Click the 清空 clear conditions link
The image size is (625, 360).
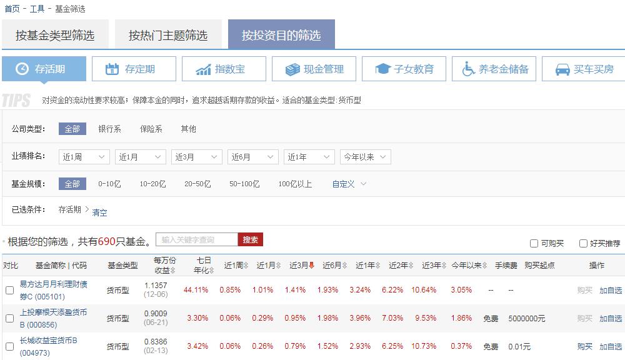(x=100, y=212)
